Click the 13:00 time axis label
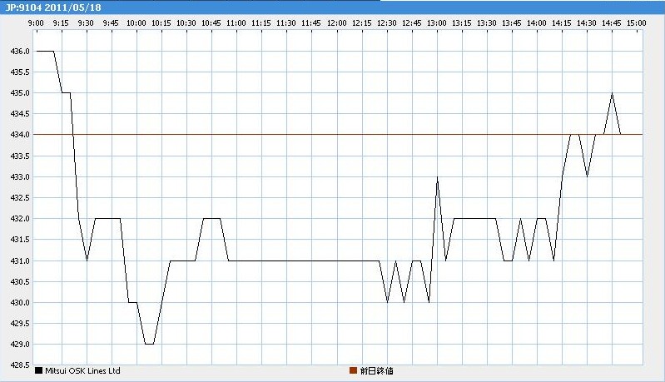Screen dimensions: 665x382 [437, 23]
